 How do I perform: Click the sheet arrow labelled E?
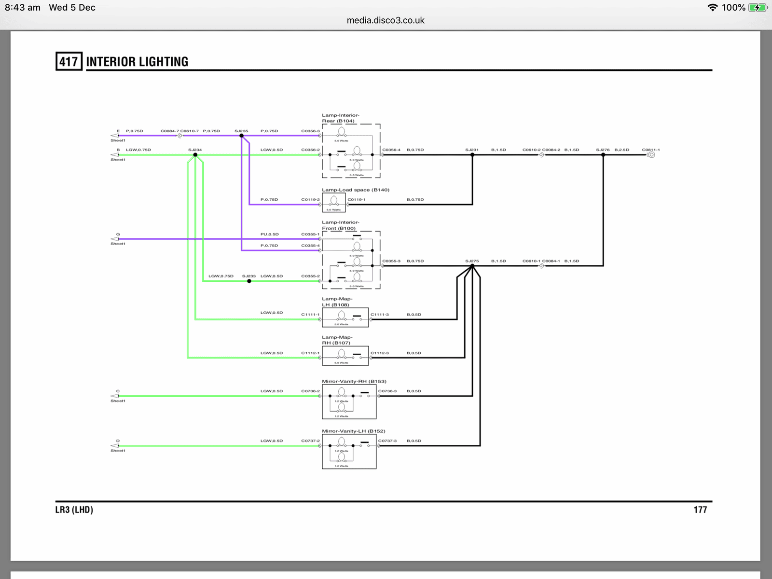point(115,136)
